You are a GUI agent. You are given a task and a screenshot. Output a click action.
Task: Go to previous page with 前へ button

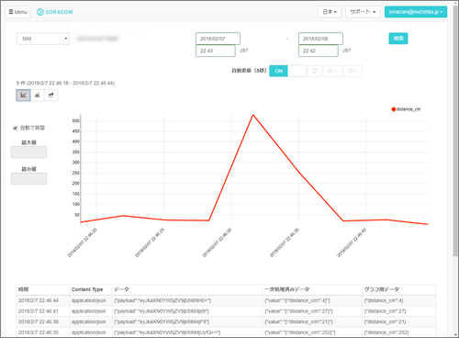(x=332, y=71)
